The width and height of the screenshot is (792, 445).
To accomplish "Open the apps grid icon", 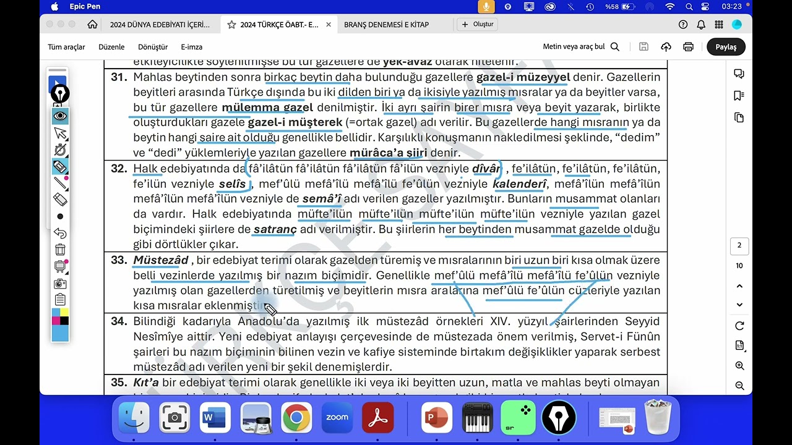I will coord(719,25).
